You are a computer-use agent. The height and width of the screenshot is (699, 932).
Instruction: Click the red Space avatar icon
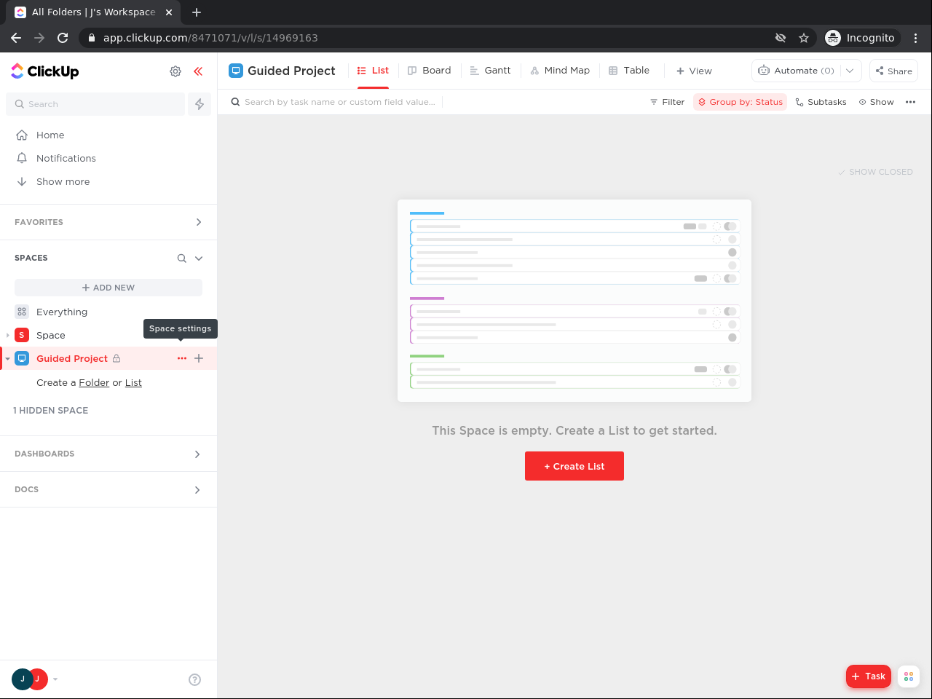(22, 335)
